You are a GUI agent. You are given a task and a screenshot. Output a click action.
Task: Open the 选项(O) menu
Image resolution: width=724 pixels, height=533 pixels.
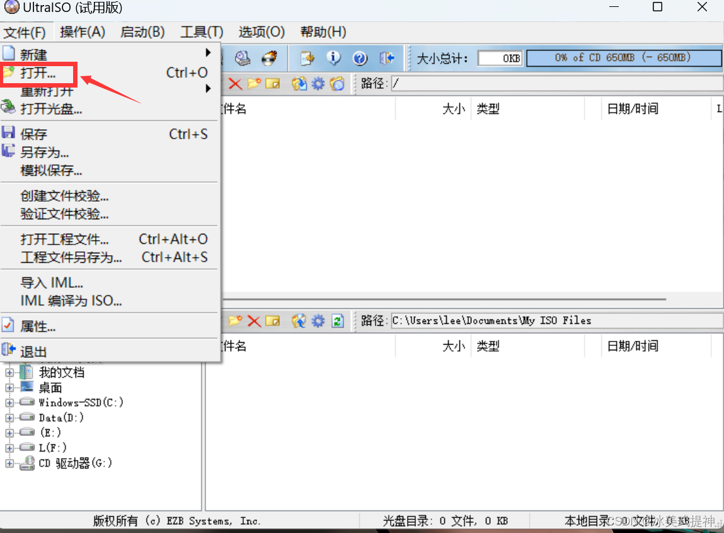tap(261, 32)
